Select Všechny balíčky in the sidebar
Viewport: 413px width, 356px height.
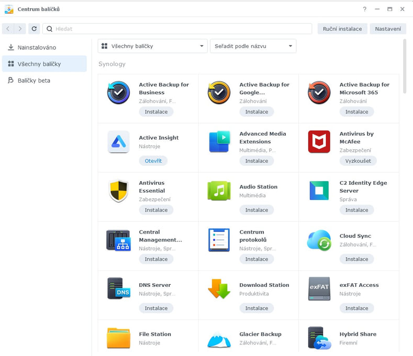tap(44, 64)
